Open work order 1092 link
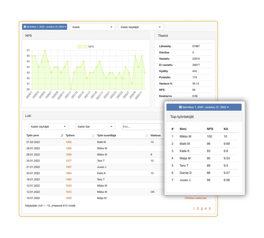 69,142
